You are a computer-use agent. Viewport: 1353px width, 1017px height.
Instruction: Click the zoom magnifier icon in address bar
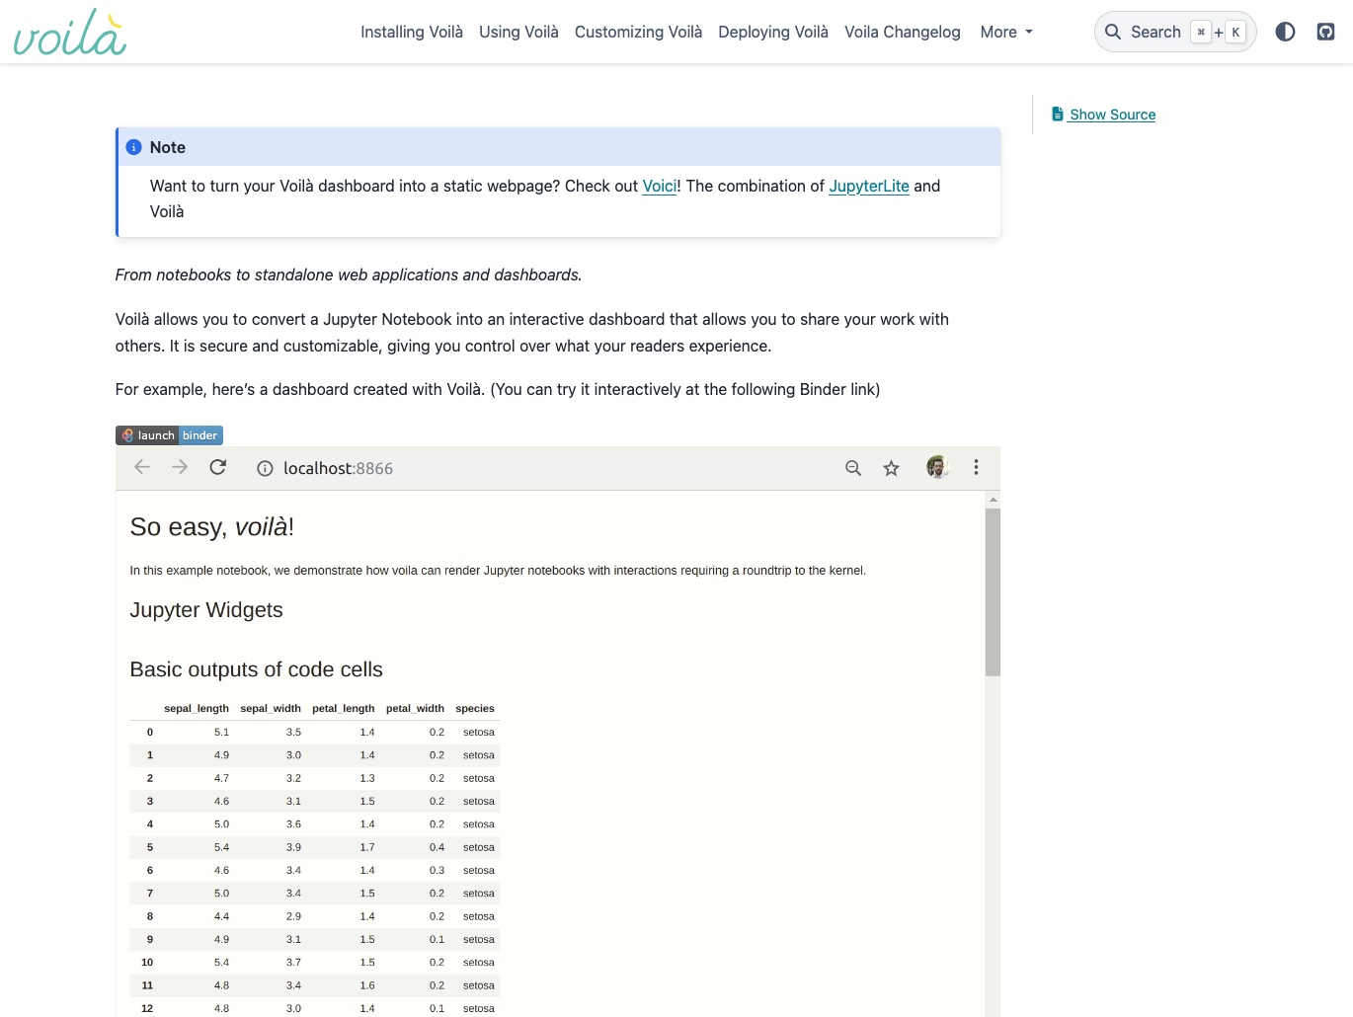point(853,468)
